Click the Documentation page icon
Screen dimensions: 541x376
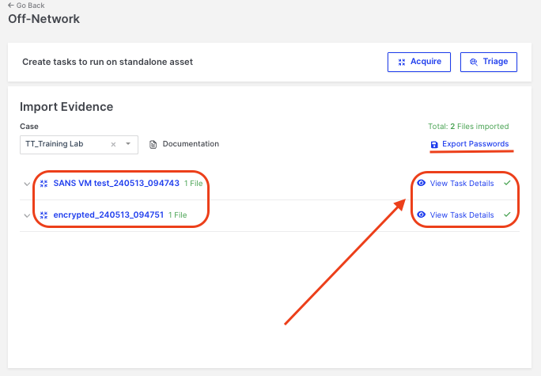coord(153,144)
